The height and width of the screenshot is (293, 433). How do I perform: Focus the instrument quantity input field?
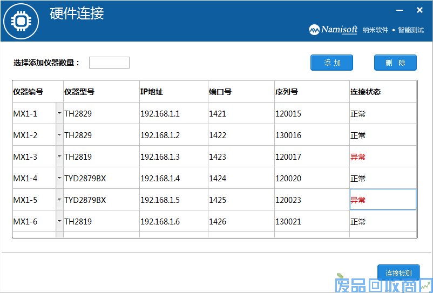click(109, 63)
